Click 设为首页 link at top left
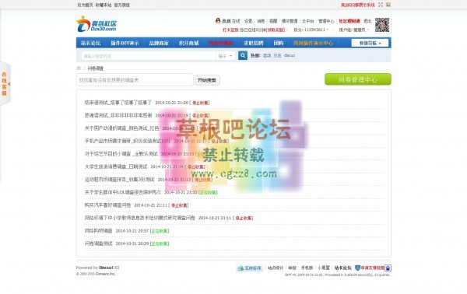Image resolution: width=467 pixels, height=294 pixels. pyautogui.click(x=85, y=5)
